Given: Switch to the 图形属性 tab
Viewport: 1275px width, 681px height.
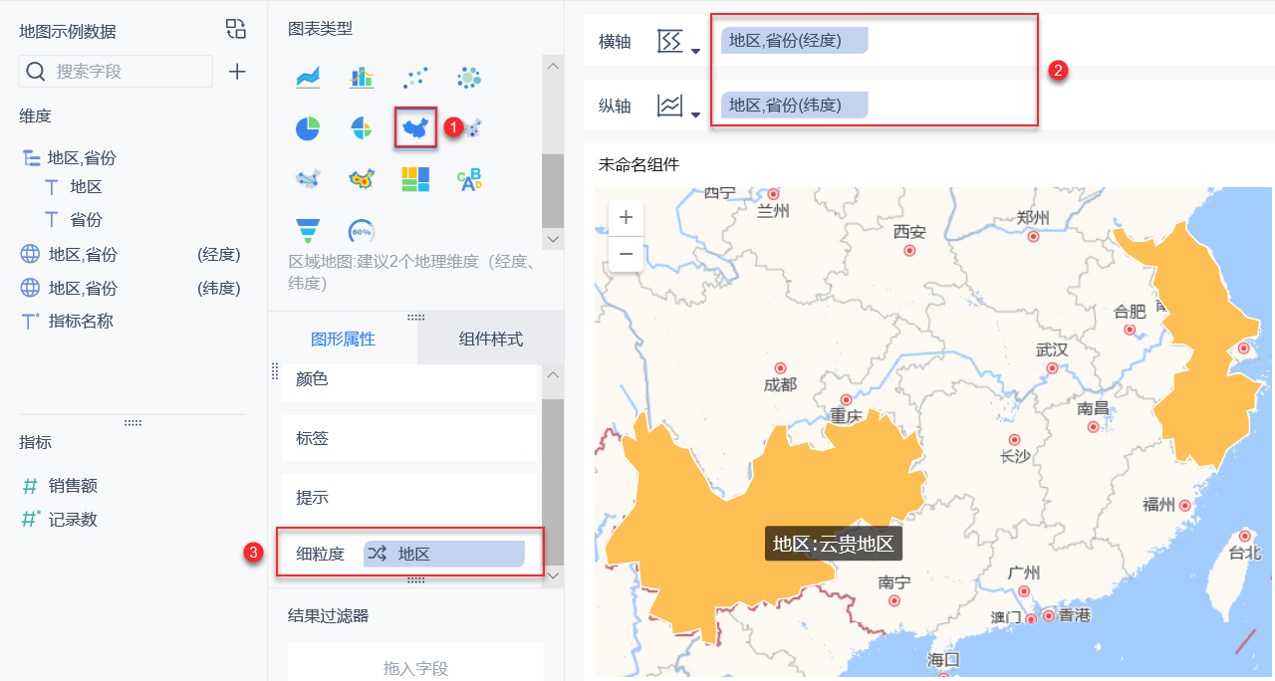Looking at the screenshot, I should click(343, 340).
